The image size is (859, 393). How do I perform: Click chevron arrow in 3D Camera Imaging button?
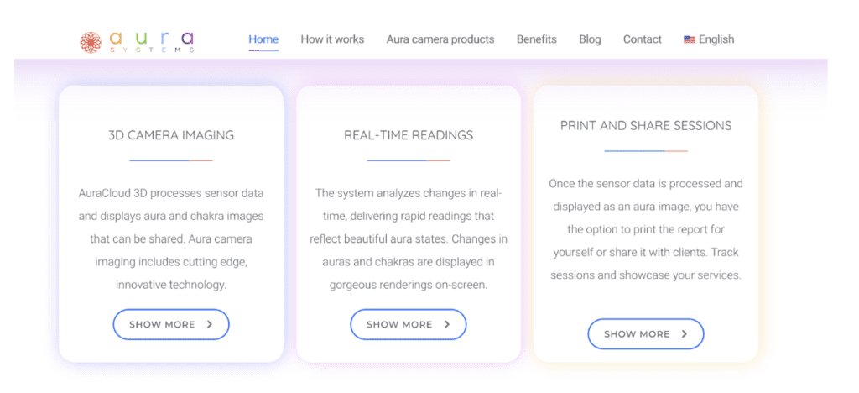point(210,324)
